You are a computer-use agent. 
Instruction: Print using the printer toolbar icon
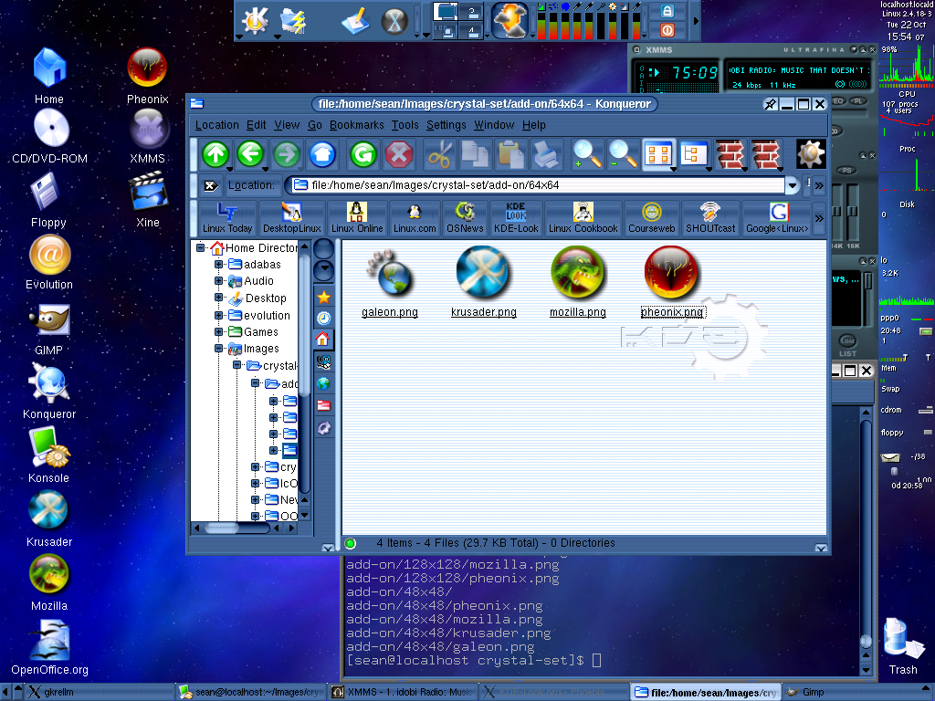[546, 155]
